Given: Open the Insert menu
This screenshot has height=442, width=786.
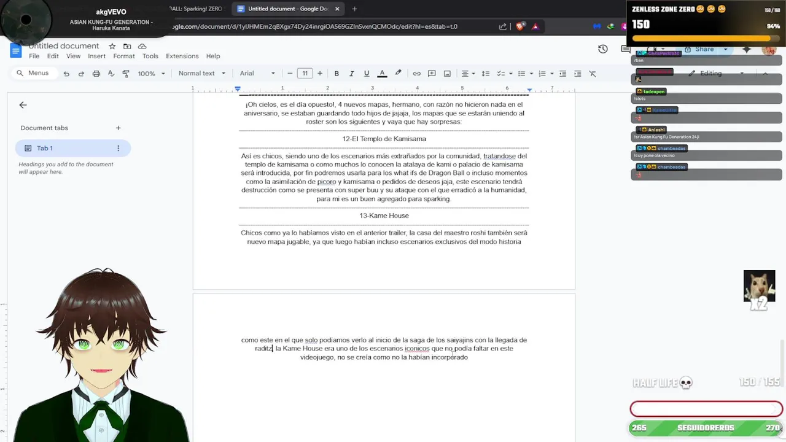Looking at the screenshot, I should pyautogui.click(x=96, y=56).
